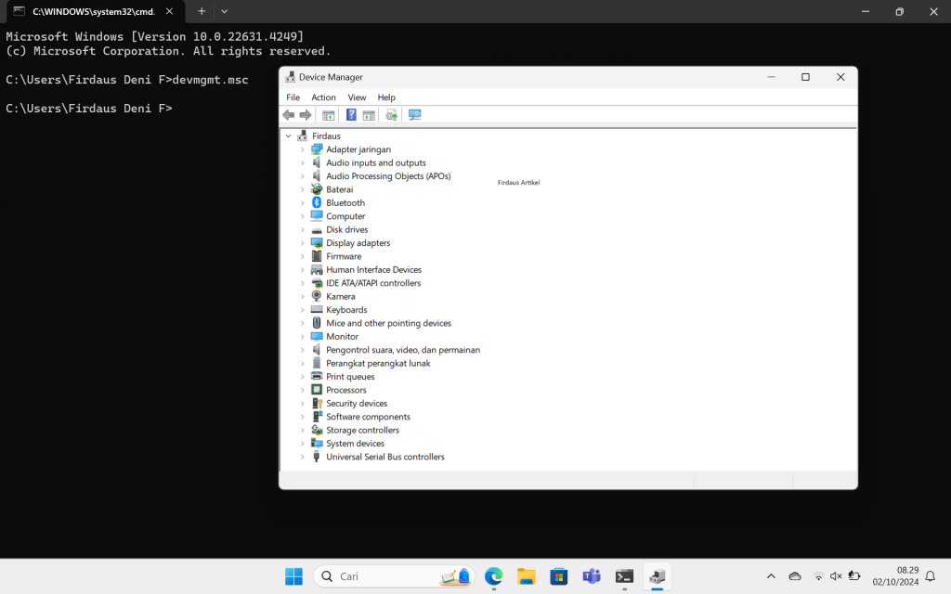
Task: Select the Processors tree item
Action: (x=345, y=390)
